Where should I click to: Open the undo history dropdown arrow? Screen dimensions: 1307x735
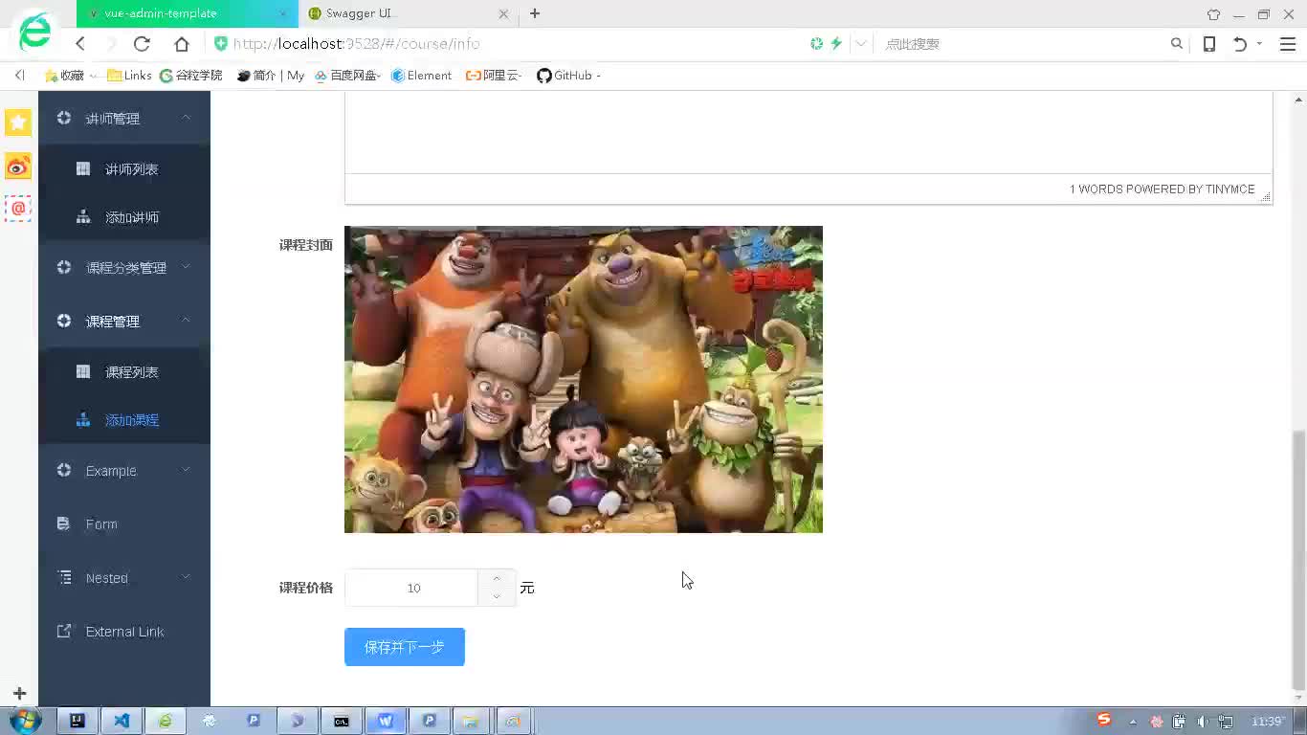pos(1259,44)
